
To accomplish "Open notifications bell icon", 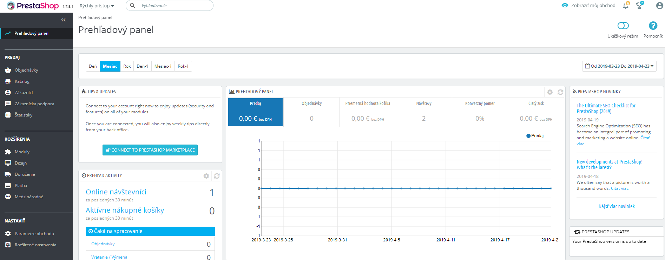I will (x=626, y=6).
